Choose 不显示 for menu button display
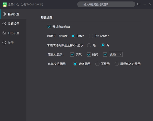The image size is (153, 121). coord(97,64)
